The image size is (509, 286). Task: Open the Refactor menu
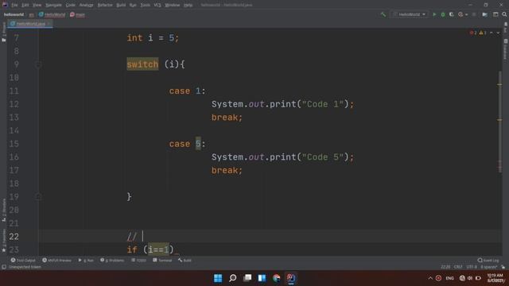tap(105, 5)
